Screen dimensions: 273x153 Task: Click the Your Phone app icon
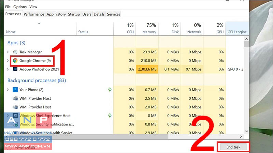pyautogui.click(x=15, y=90)
